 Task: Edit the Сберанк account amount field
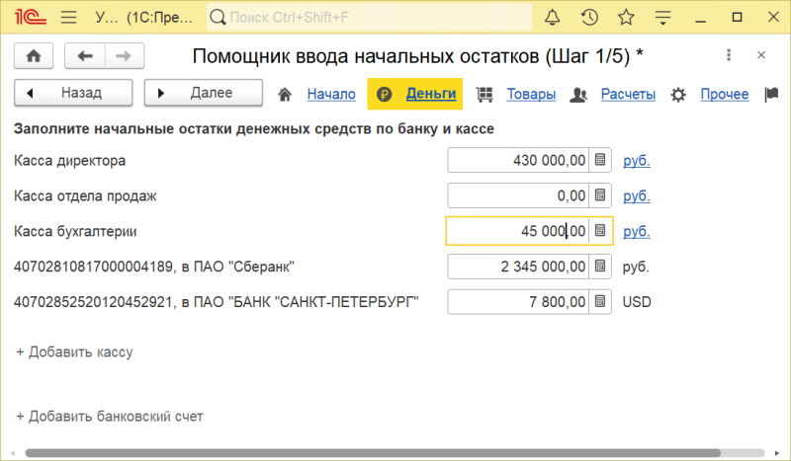pyautogui.click(x=517, y=267)
